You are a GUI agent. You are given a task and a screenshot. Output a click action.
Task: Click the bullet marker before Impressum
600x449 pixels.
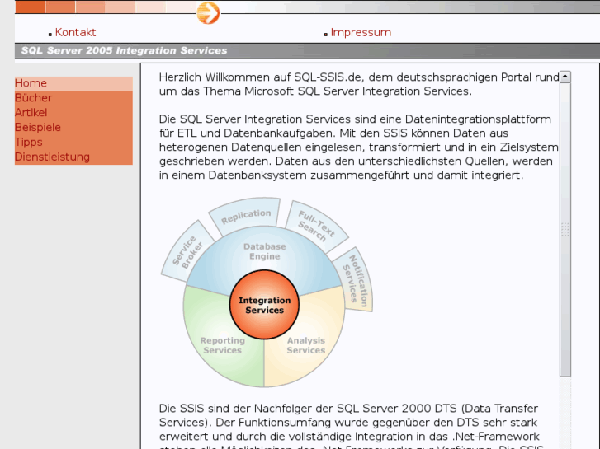[326, 35]
